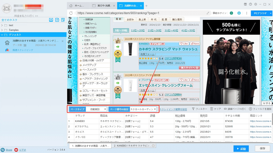This screenshot has height=153, width=273.
Task: Switch to result tab 1. 洗顔料のおすすめ商品
Action: point(90,146)
